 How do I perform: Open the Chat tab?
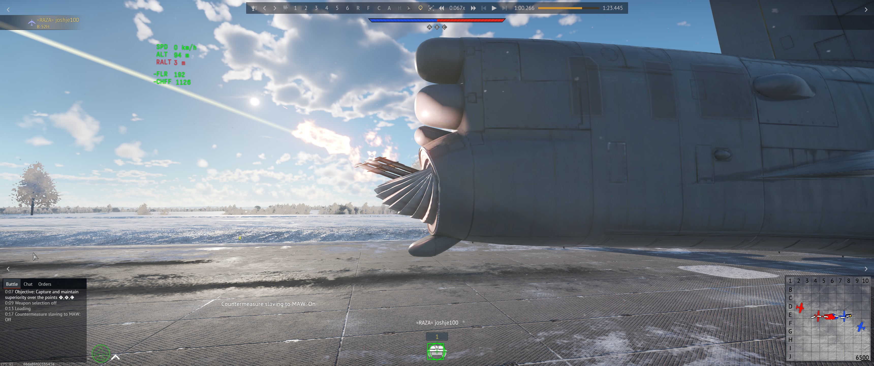coord(28,284)
